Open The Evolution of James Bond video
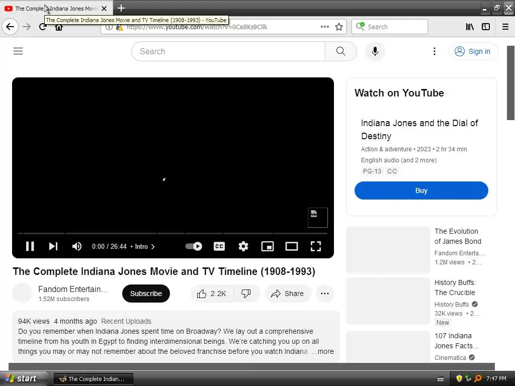515x386 pixels. tap(458, 236)
